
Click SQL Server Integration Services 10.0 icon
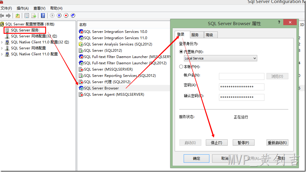81,31
